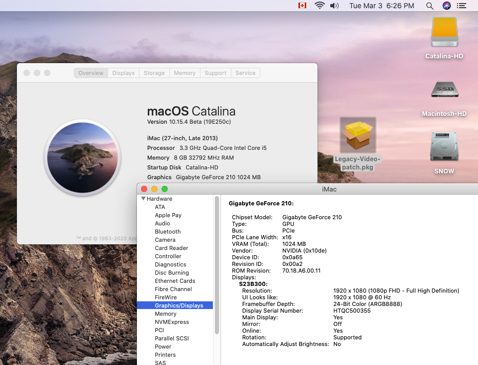Select Apple Pay in the hardware list

tap(175, 215)
